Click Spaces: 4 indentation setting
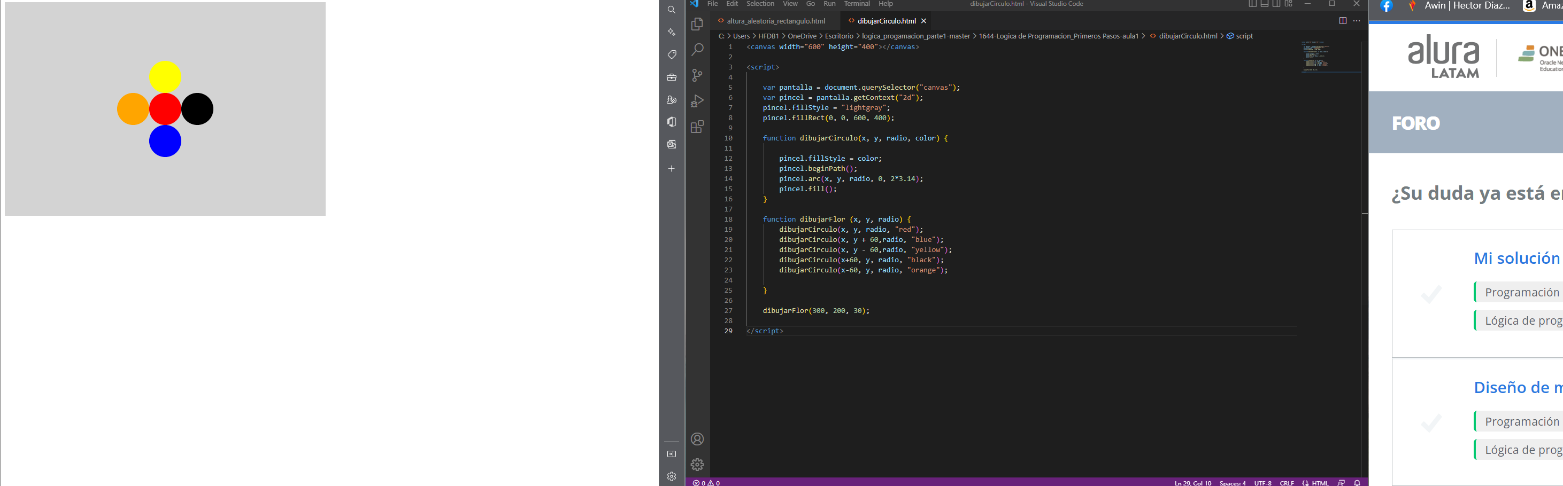1563x486 pixels. (1233, 482)
